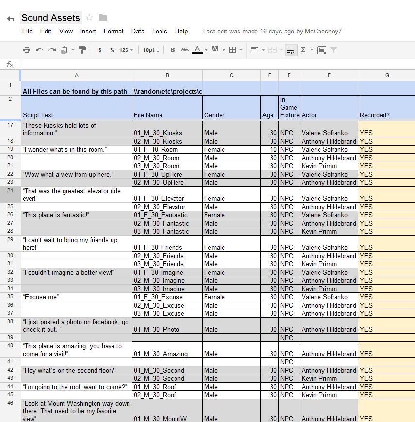This screenshot has height=422, width=415.
Task: Select column F header
Action: (x=329, y=75)
